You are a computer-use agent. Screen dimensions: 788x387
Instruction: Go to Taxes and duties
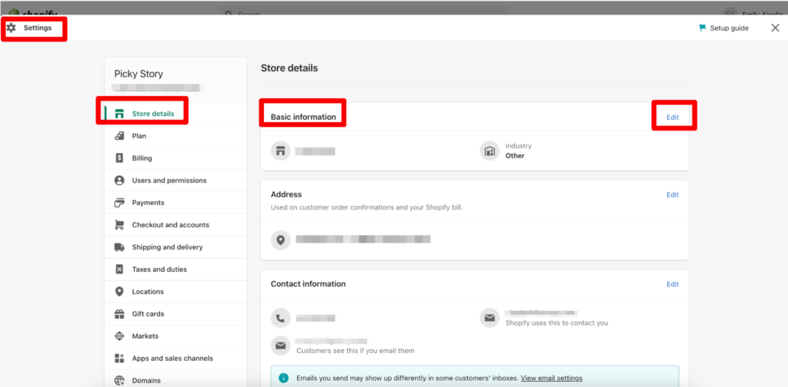pyautogui.click(x=159, y=270)
